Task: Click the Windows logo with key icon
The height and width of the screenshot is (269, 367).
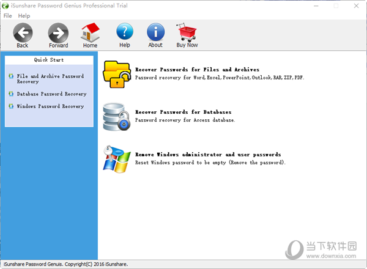Action: click(x=117, y=159)
